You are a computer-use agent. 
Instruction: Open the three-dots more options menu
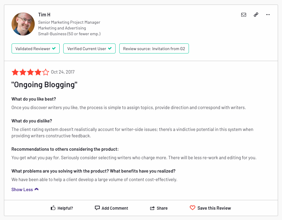tap(268, 15)
